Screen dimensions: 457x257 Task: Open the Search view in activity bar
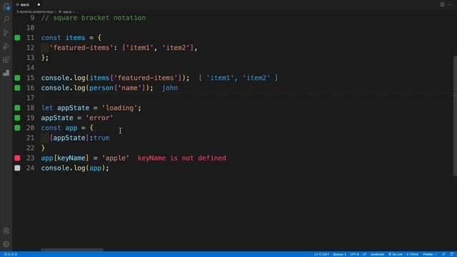tap(6, 19)
